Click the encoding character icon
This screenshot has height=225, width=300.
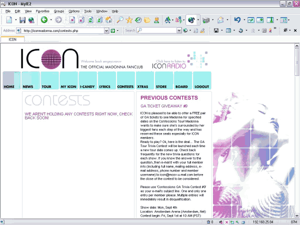pos(178,20)
